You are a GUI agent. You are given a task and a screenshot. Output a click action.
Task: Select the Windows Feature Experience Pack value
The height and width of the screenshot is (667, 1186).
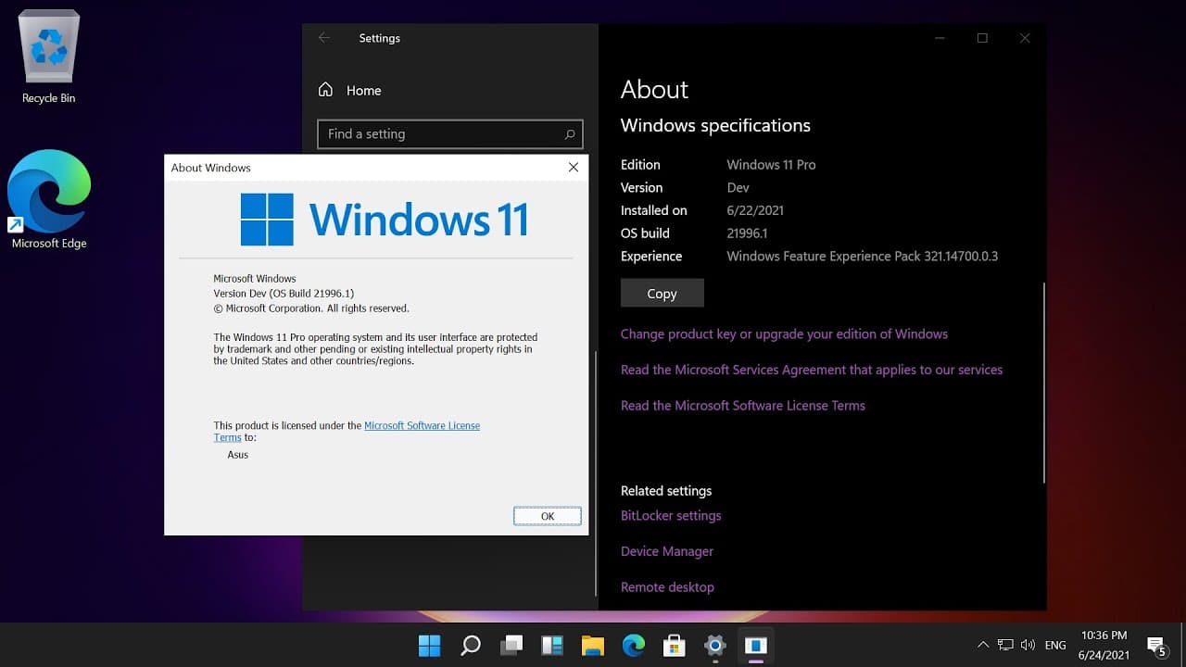coord(863,257)
